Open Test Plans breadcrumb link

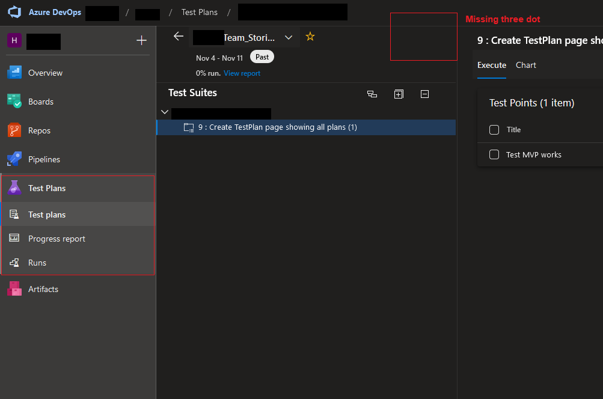coord(199,12)
